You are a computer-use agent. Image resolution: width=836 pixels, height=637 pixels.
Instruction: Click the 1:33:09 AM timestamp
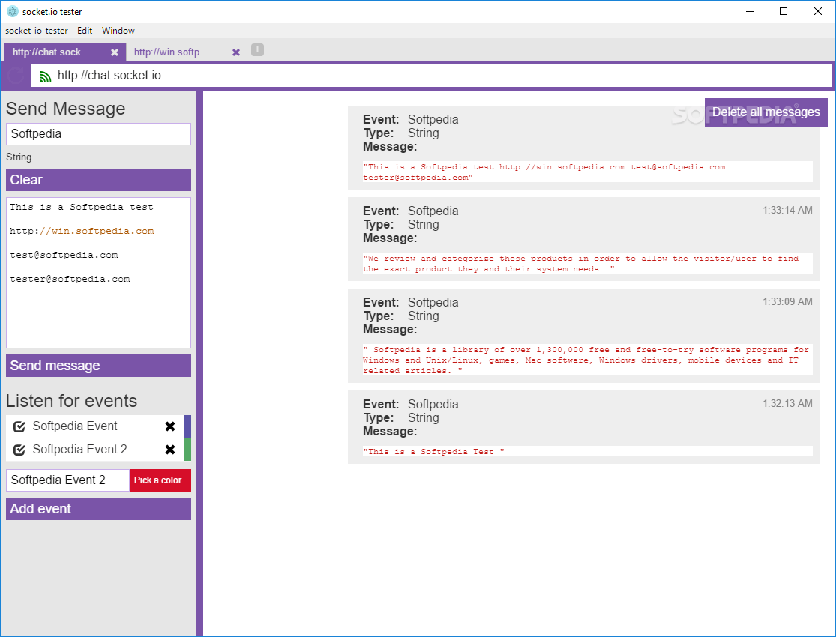tap(787, 302)
